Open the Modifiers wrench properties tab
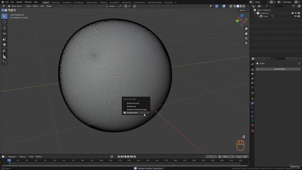Screen dimensions: 302x170 [x=252, y=103]
